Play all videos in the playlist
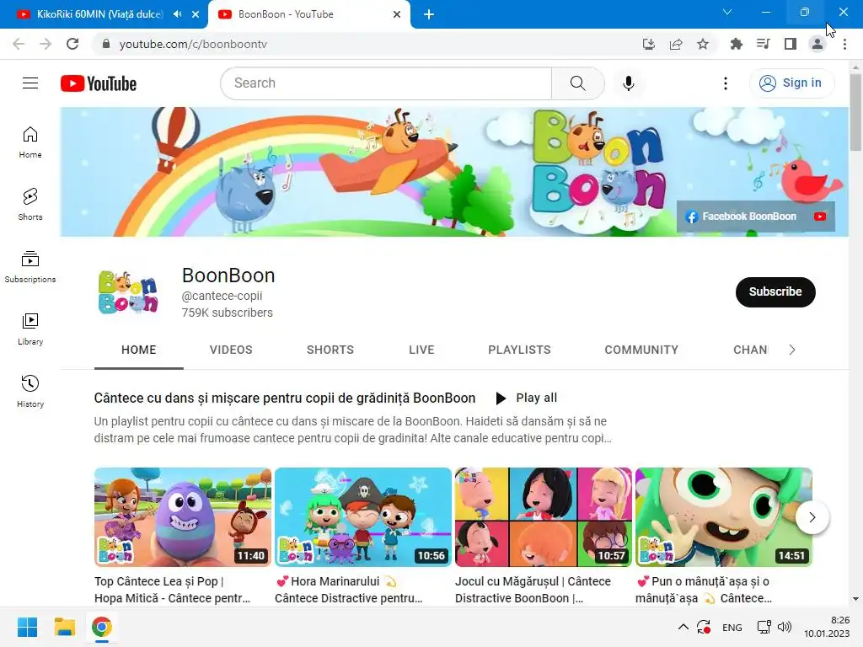 point(527,398)
